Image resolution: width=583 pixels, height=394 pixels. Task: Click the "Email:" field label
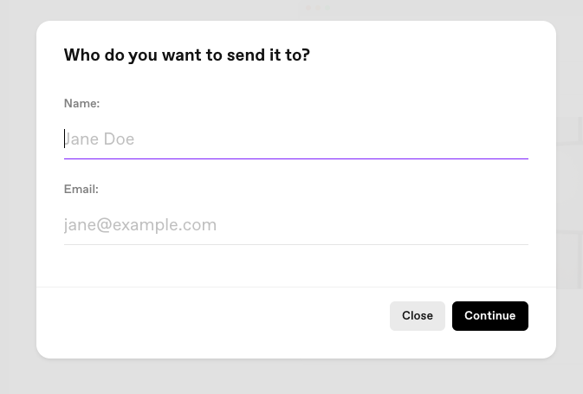tap(81, 189)
